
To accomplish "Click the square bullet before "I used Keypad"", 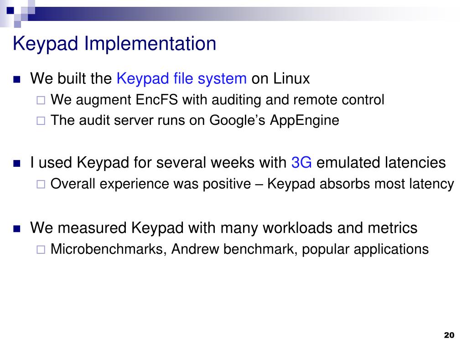I will coord(17,164).
